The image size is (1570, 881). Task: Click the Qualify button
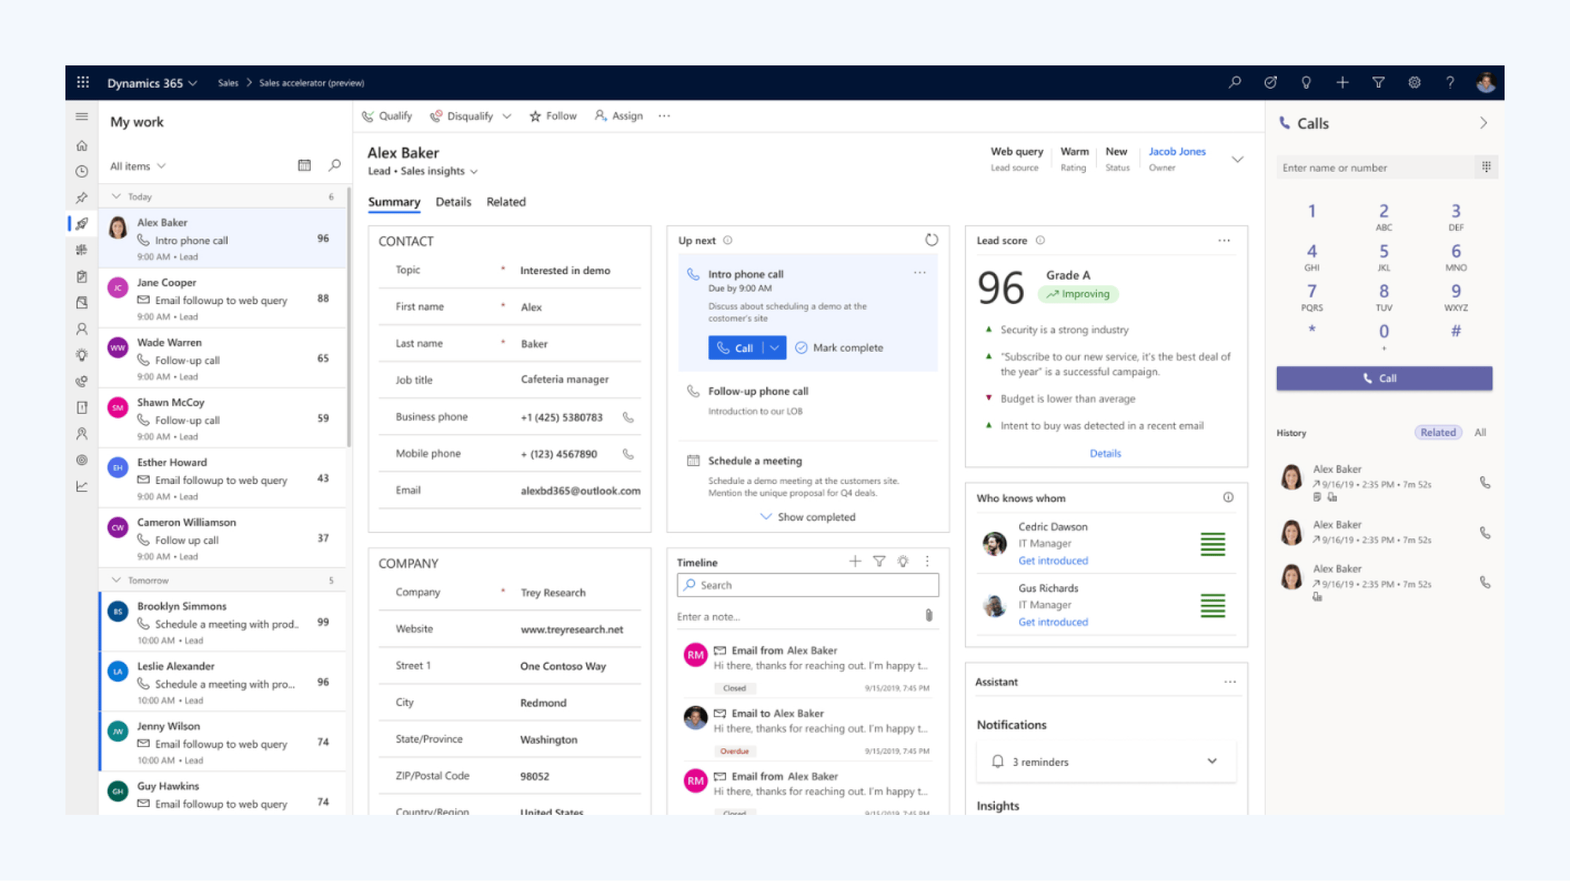click(387, 116)
